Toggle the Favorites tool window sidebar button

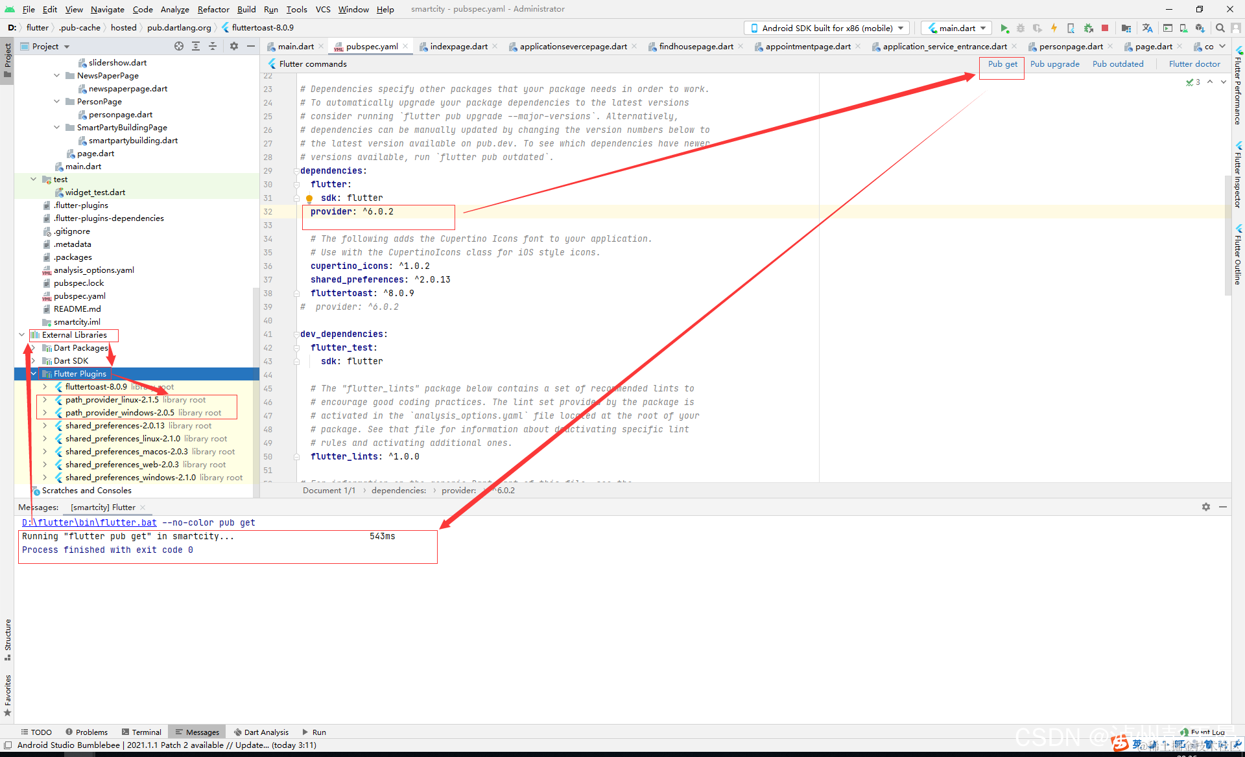click(x=7, y=693)
